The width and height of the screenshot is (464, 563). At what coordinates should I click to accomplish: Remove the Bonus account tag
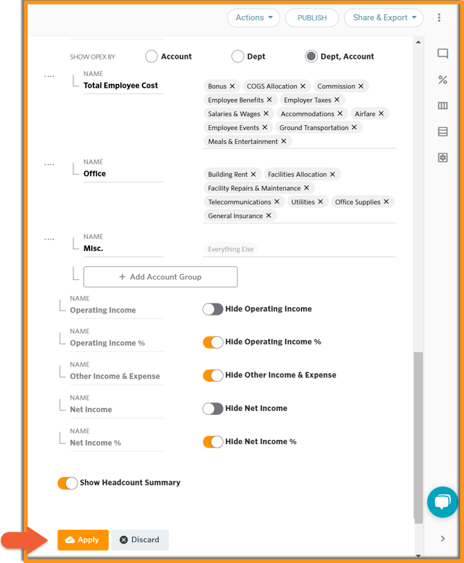pos(232,86)
